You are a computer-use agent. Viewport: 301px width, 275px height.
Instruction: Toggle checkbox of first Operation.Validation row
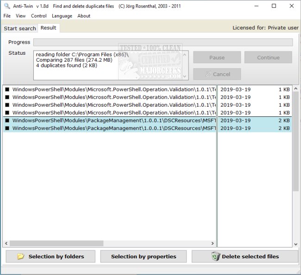[7, 90]
